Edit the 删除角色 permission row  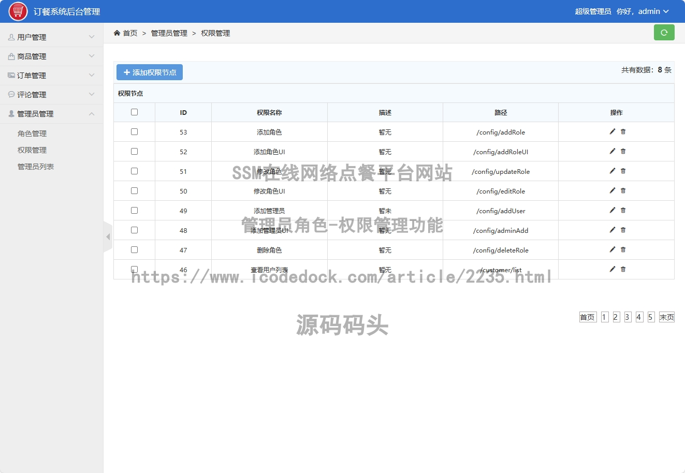613,249
